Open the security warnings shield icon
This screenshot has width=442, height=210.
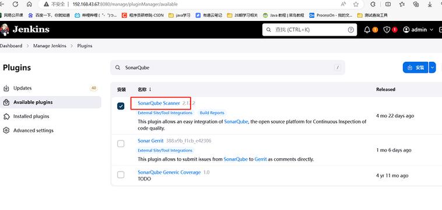pos(387,30)
